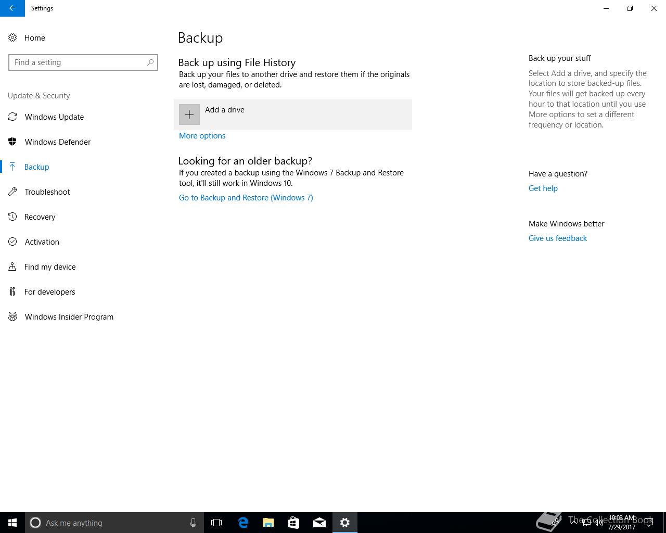Viewport: 666px width, 533px height.
Task: Click the Windows Defender shield icon
Action: [12, 142]
